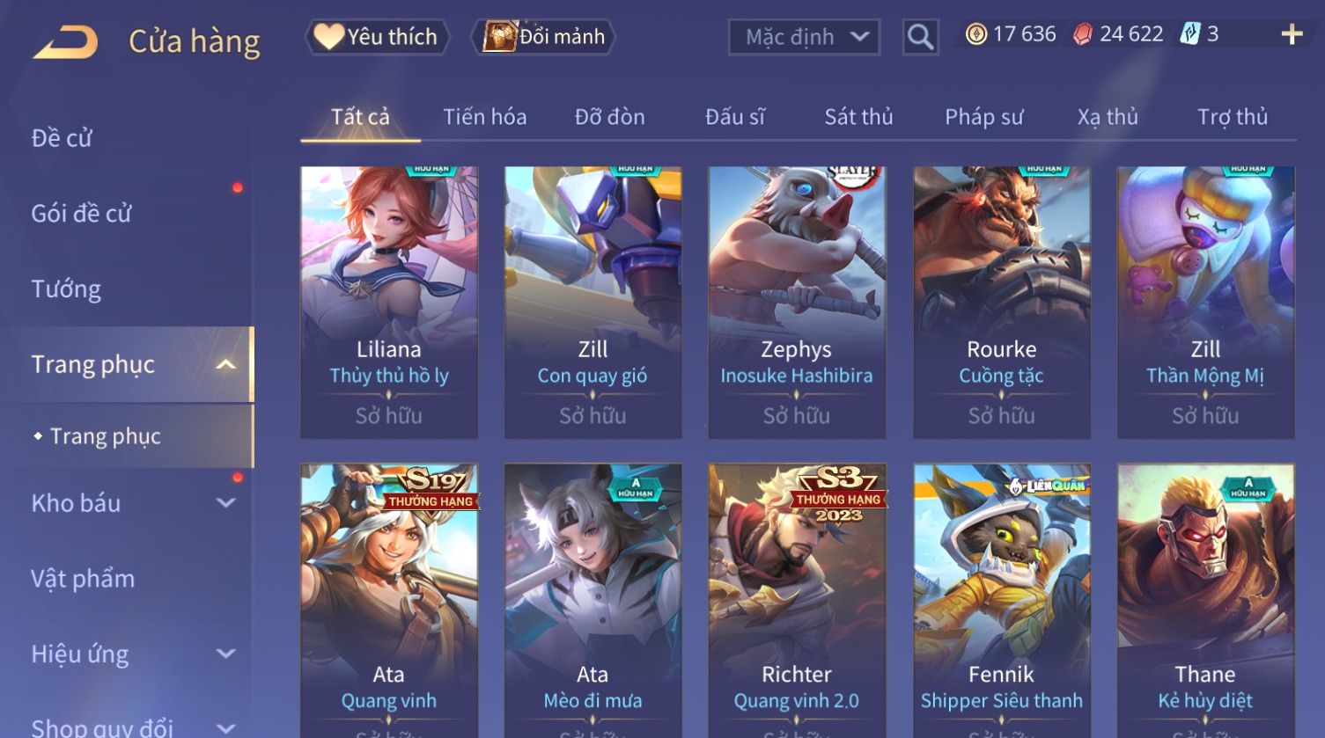
Task: Open Đổi mảnh chest exchange
Action: pos(542,37)
